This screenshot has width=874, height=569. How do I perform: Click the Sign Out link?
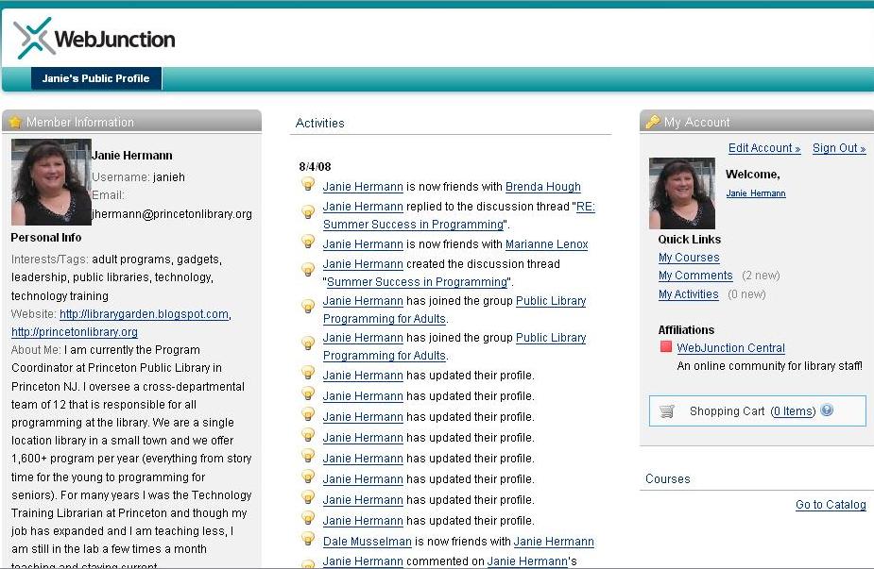click(839, 148)
